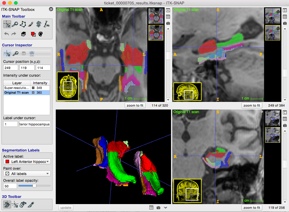Switch to the zoom inspector tab

click(x=16, y=53)
